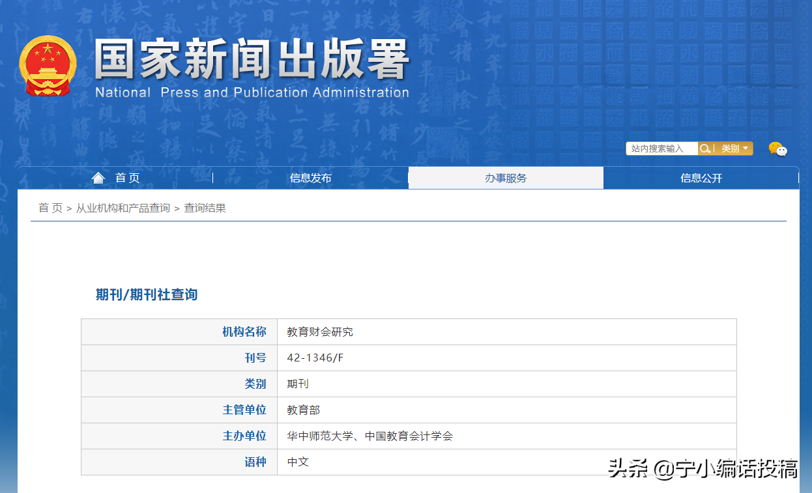This screenshot has height=493, width=812.
Task: Open the 信息发布 tab
Action: (310, 178)
